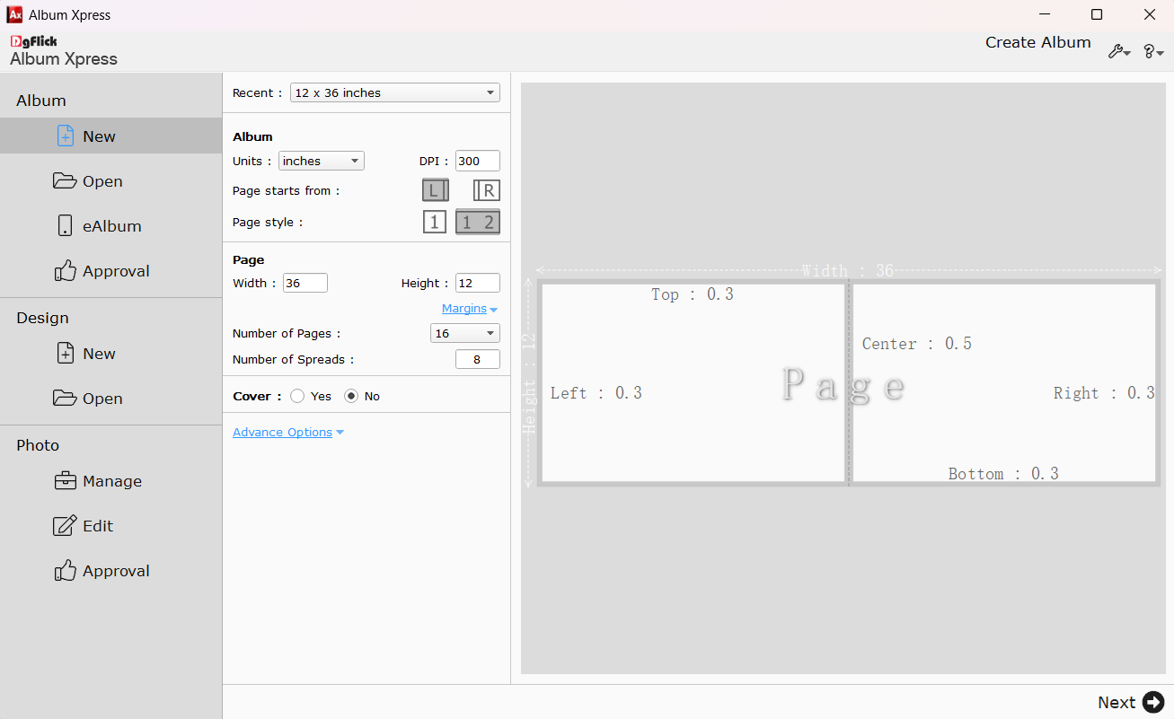Click the DgFlick logo
1174x719 pixels.
(34, 41)
